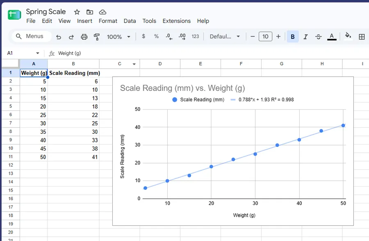Open the text color picker
369x241 pixels.
pos(332,37)
